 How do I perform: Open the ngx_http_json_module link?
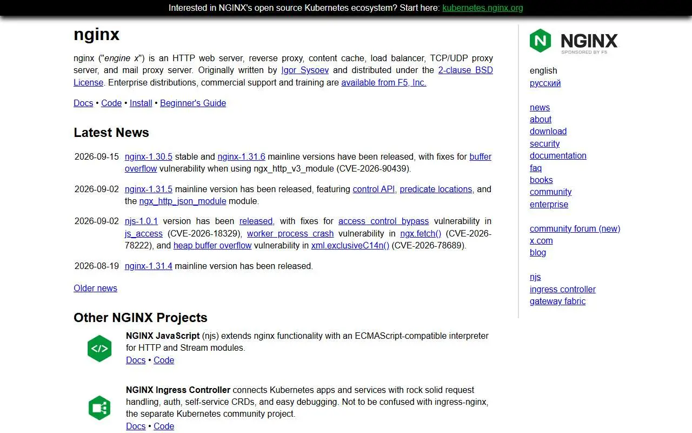183,201
